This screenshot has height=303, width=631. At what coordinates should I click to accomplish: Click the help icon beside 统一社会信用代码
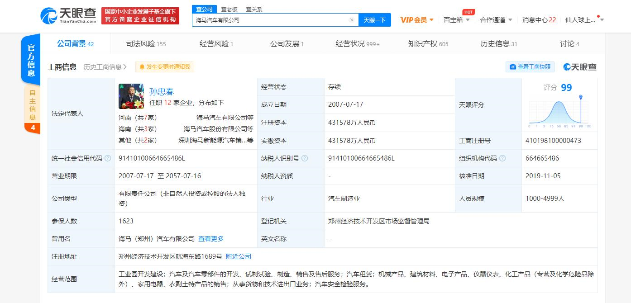[x=108, y=158]
